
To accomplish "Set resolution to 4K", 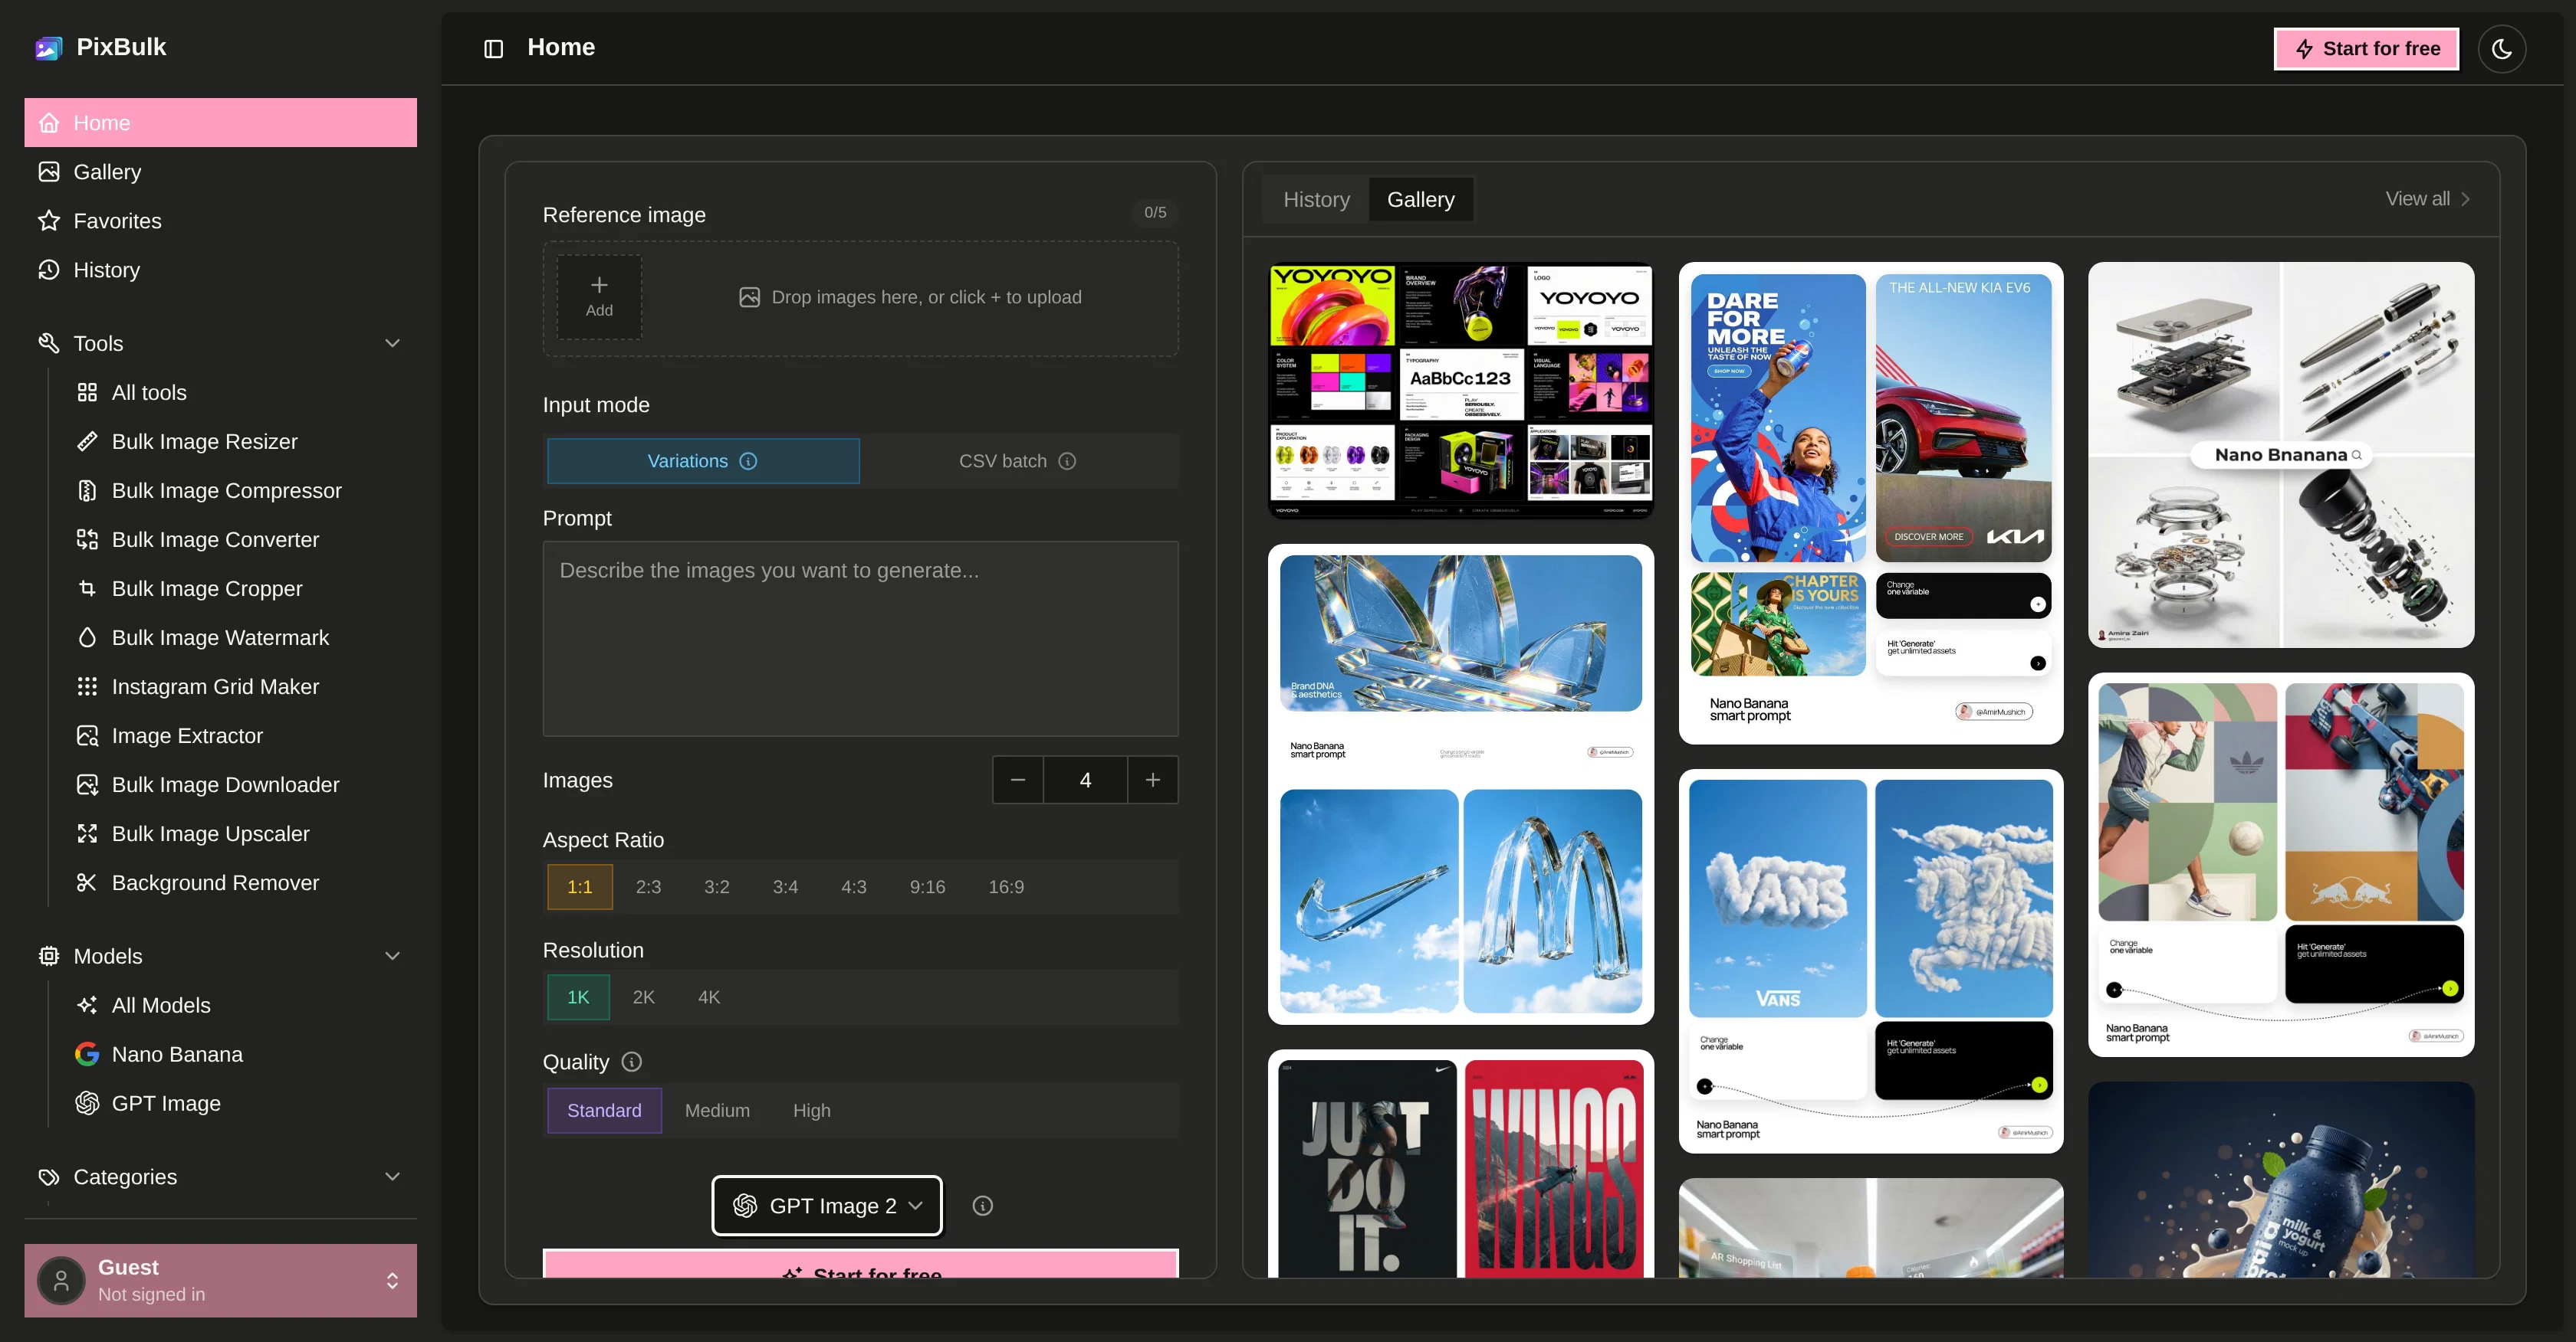I will click(x=709, y=997).
